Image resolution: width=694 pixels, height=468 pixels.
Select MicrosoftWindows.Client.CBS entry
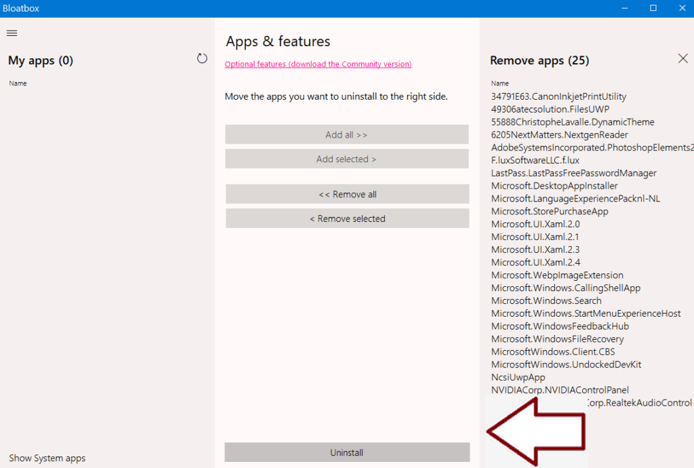[x=553, y=352]
